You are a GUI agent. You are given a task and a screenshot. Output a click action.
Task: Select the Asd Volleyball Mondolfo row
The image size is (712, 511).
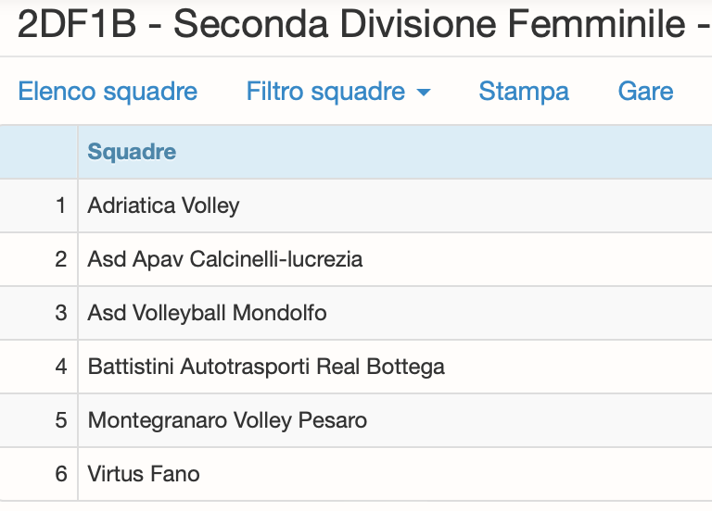356,313
